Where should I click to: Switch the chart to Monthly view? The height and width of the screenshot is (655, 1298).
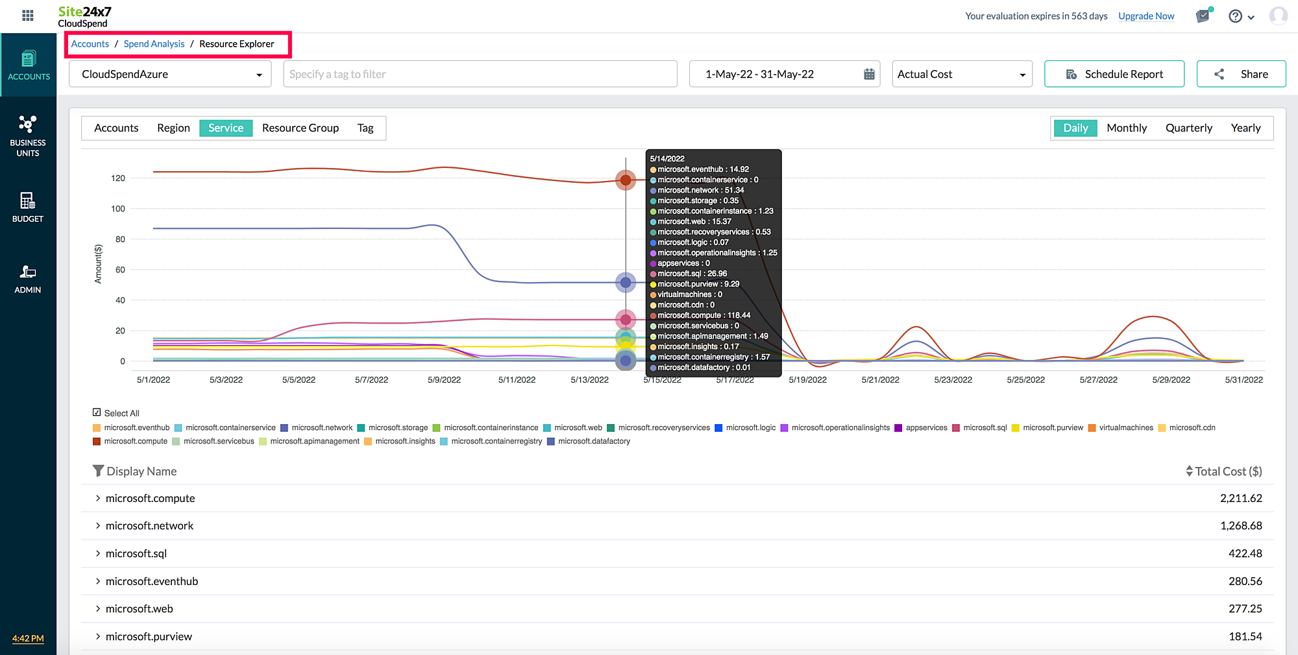pyautogui.click(x=1127, y=128)
